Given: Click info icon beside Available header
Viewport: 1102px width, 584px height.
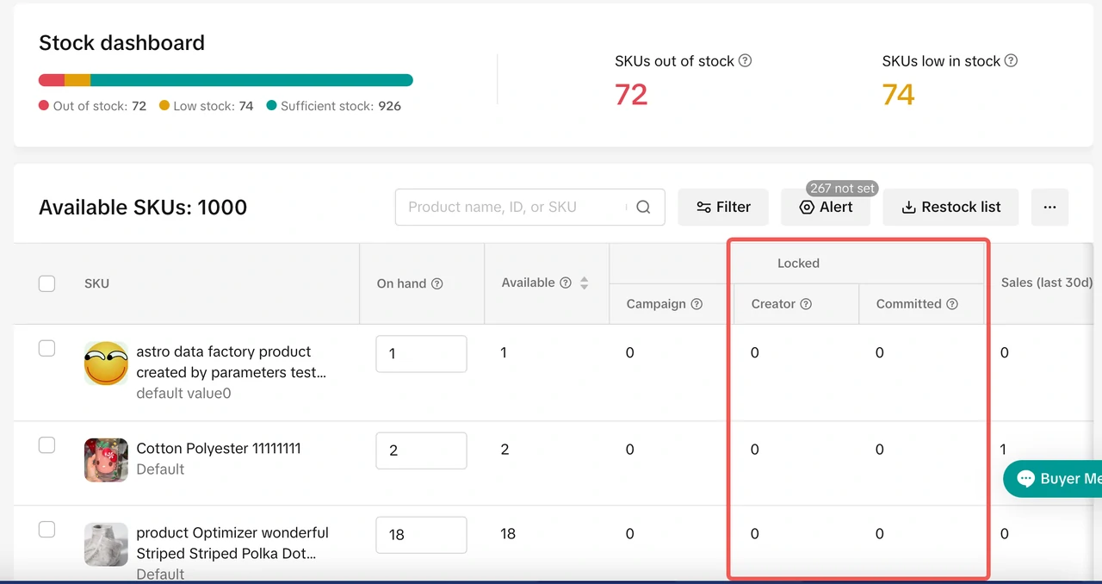Looking at the screenshot, I should [x=566, y=283].
